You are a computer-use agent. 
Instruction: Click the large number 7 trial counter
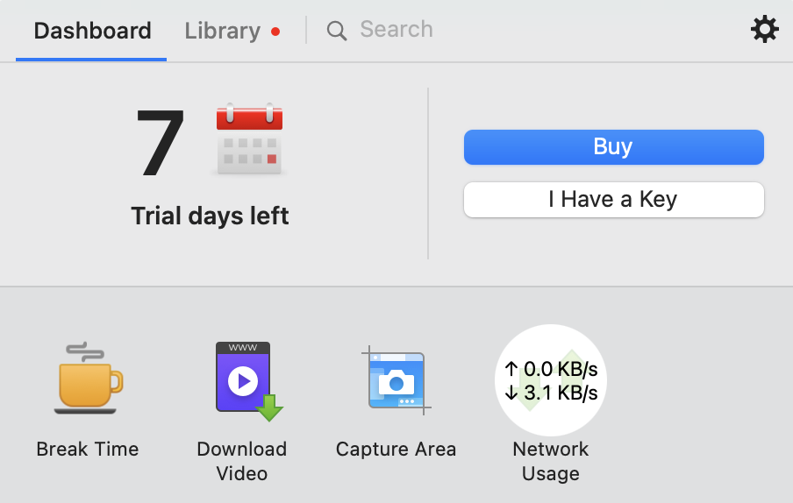coord(161,143)
